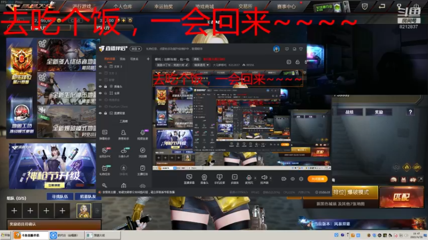
Task: Click streamer avatar in companion title bar
Action: click(x=276, y=49)
